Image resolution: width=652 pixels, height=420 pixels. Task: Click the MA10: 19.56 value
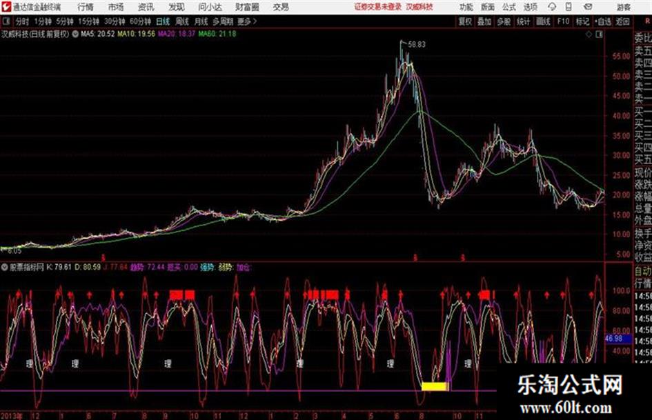pyautogui.click(x=137, y=34)
